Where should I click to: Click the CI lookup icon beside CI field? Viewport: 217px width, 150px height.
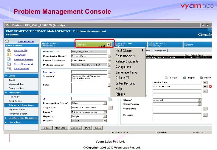[x=110, y=99]
